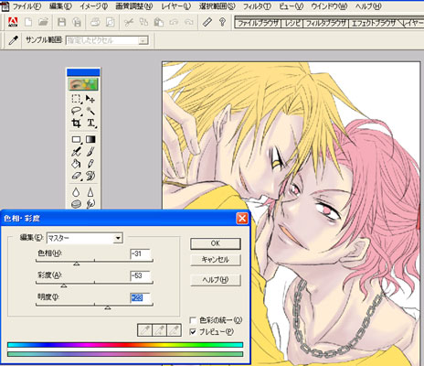Click the ヘルプ(H) button in dialog
This screenshot has width=424, height=366.
click(216, 280)
